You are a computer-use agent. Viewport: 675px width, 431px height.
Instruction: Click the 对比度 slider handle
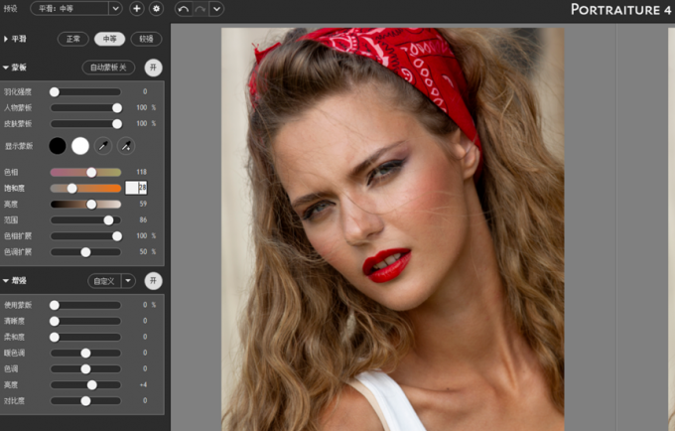(85, 401)
